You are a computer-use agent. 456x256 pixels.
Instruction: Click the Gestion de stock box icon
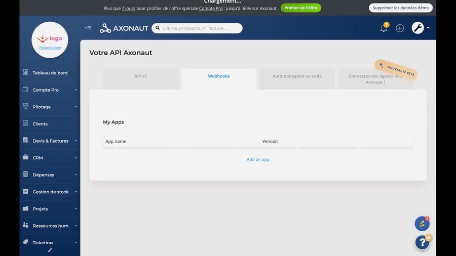pos(26,191)
